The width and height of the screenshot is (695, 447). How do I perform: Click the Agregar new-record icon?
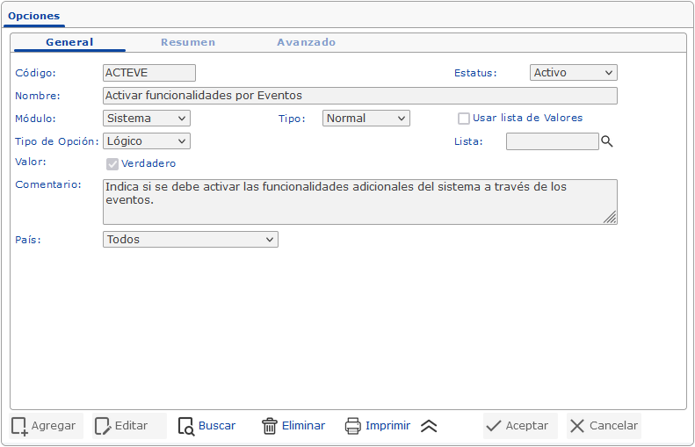[19, 426]
